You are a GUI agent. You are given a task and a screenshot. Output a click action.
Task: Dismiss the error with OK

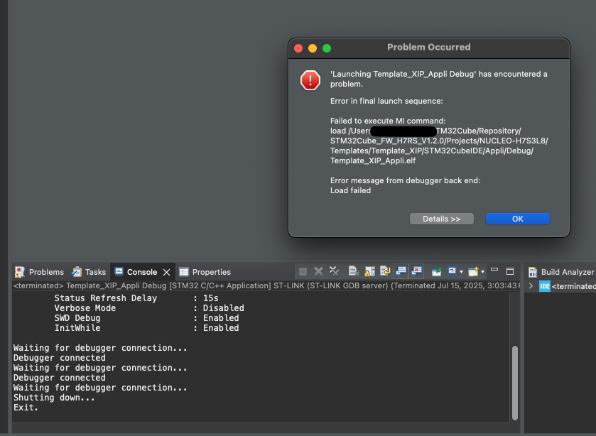click(517, 218)
